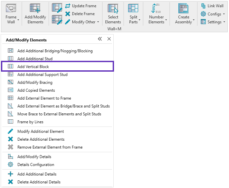Click Frame by Lines entry
This screenshot has width=229, height=188.
pos(30,122)
